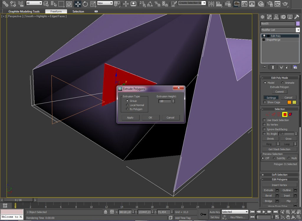Screen dimensions: 302x221
Task: Open Edit Named Selection Sets
Action: (x=174, y=4)
